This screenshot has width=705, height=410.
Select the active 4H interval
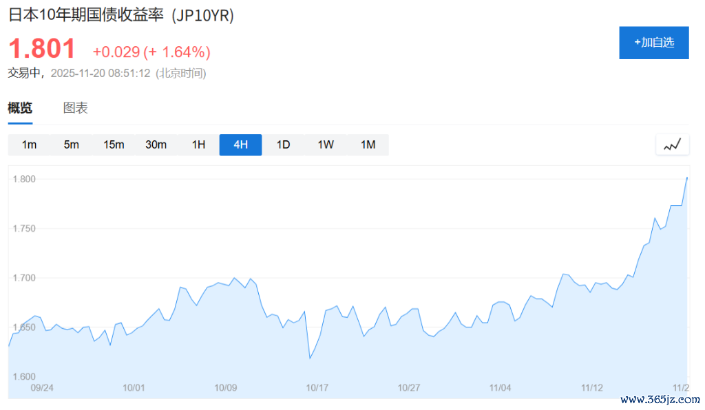point(240,144)
